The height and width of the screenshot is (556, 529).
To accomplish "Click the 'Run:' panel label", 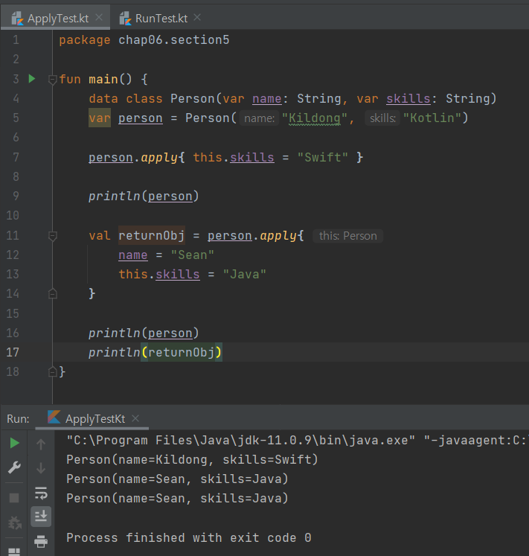I will point(18,419).
